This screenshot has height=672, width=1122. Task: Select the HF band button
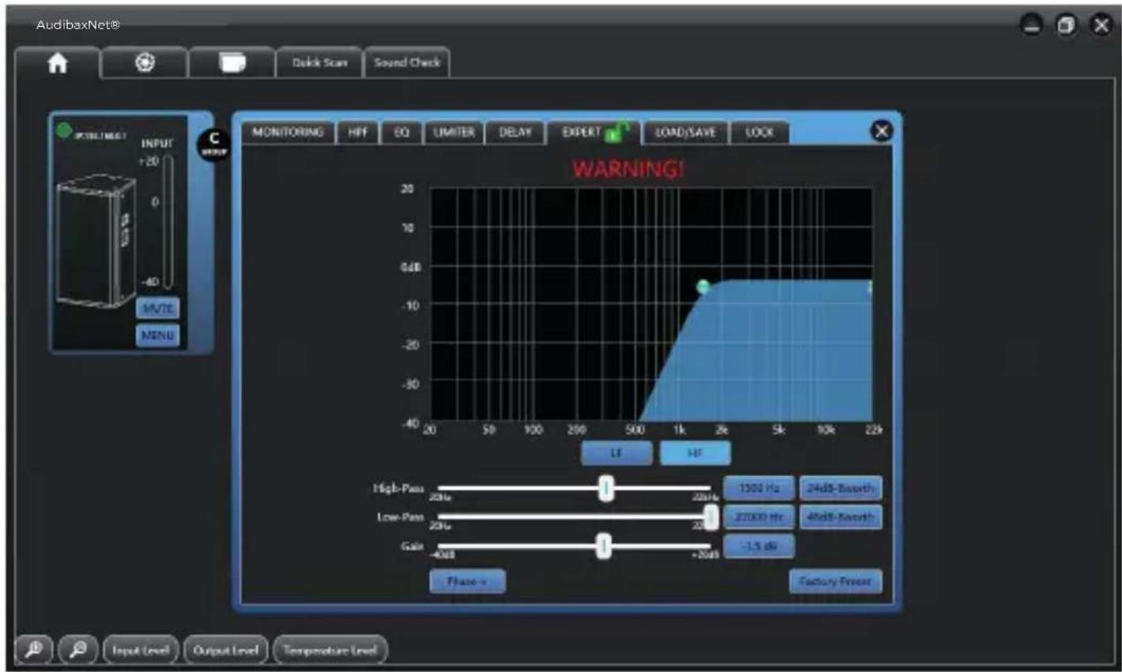click(695, 453)
